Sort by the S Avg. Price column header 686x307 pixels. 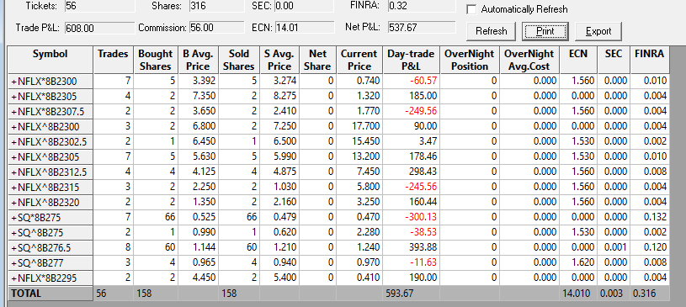coord(279,60)
